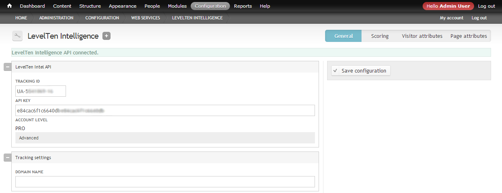The height and width of the screenshot is (193, 502).
Task: Click the Save configuration button
Action: coord(361,71)
